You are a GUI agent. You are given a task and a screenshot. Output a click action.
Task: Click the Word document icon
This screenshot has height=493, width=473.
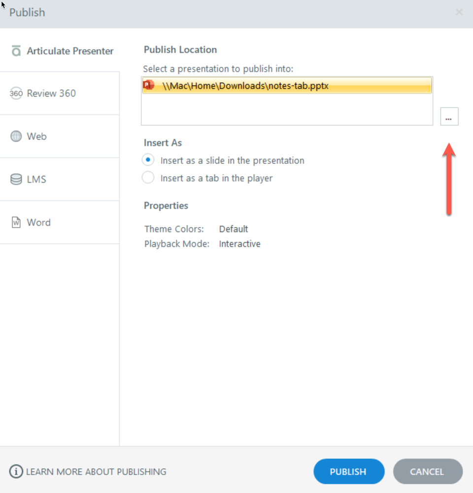pos(16,223)
